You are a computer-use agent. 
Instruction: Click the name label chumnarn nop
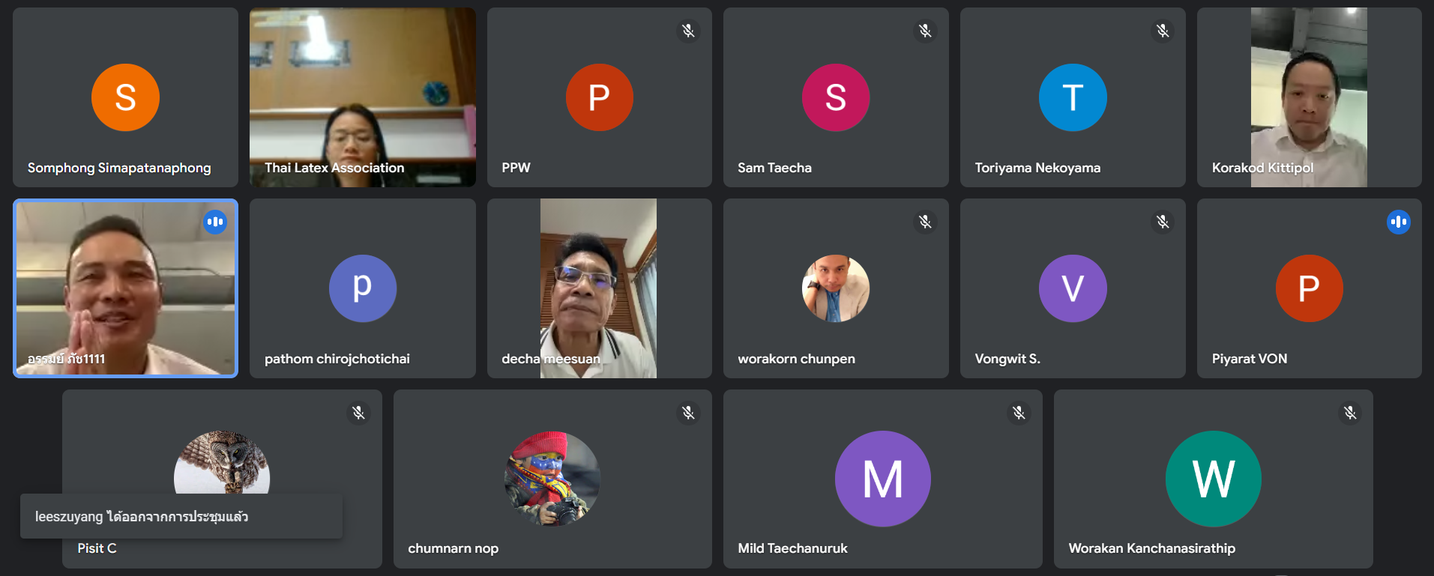pyautogui.click(x=453, y=548)
